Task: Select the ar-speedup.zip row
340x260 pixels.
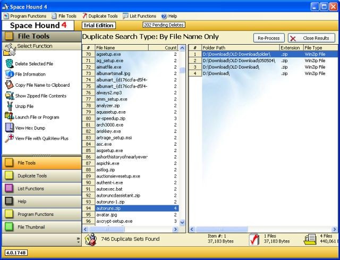Action: (x=131, y=119)
